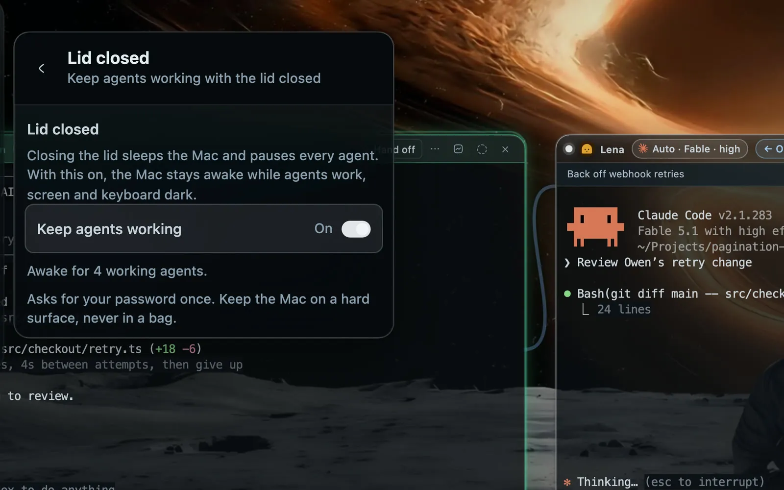Click the Awake for 4 working agents text
This screenshot has height=490, width=784.
[117, 271]
